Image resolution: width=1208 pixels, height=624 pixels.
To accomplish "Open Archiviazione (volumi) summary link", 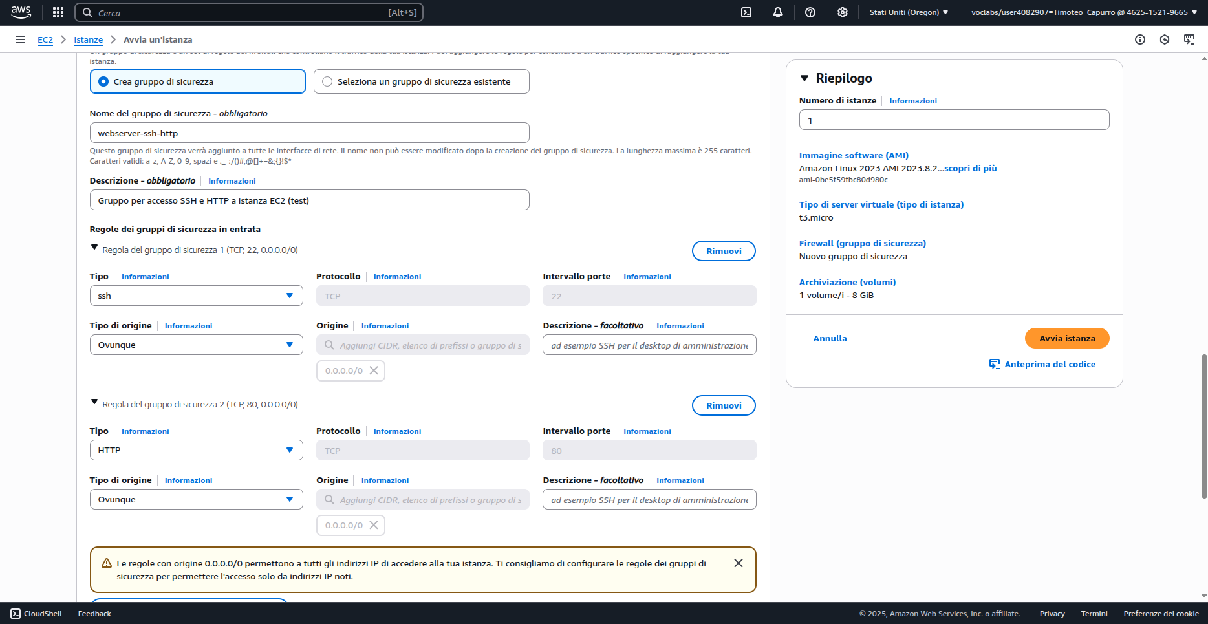I will tap(848, 282).
